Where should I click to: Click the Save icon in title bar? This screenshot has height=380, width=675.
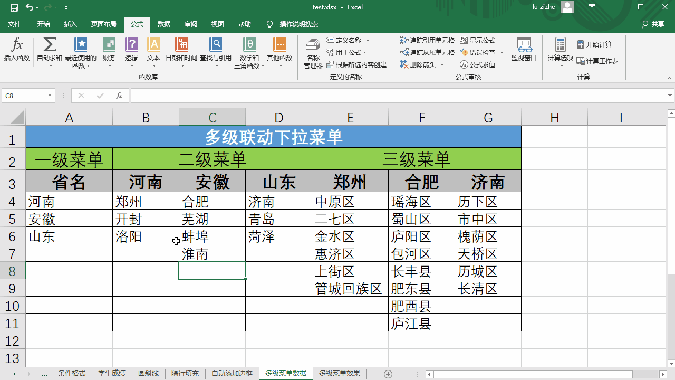tap(14, 7)
